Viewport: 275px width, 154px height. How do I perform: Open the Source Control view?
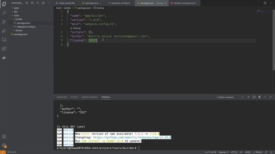(x=4, y=22)
